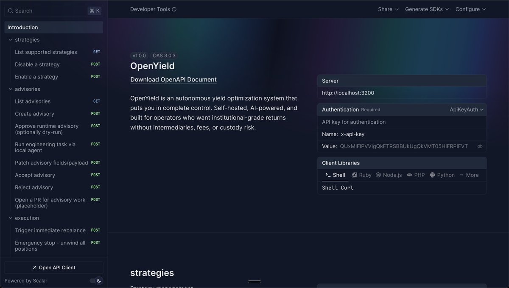The image size is (509, 288).
Task: Open the Share dropdown
Action: [x=388, y=9]
